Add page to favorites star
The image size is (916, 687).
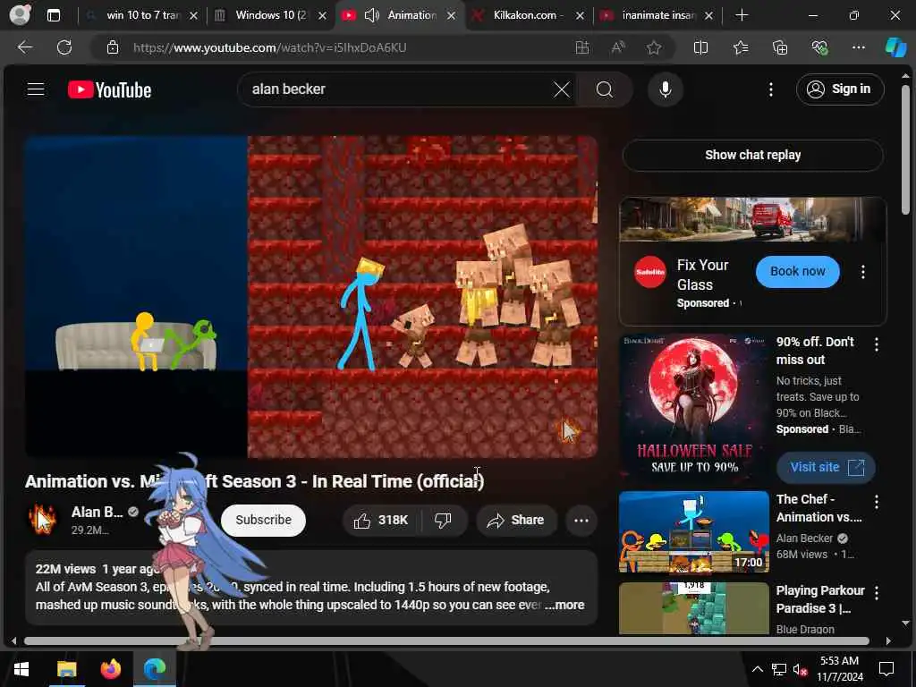pos(654,47)
